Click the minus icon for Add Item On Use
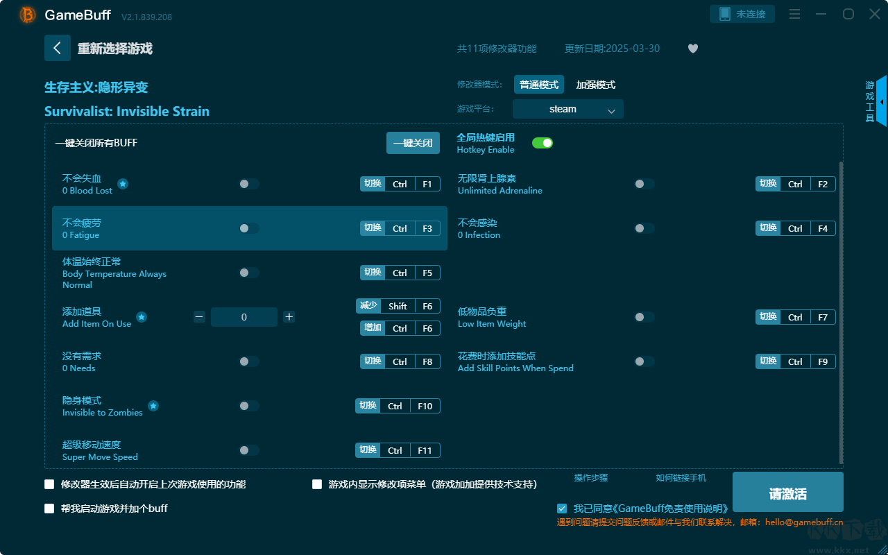 (199, 317)
